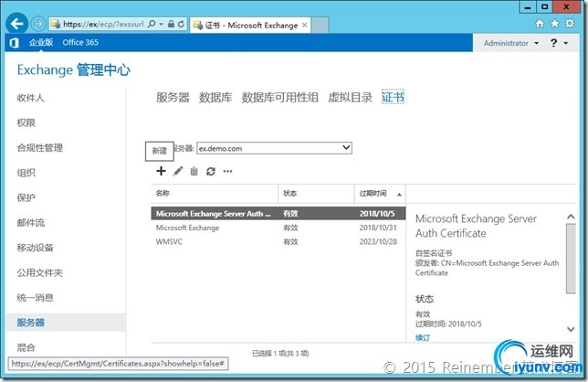588x382 pixels.
Task: Refresh the certificate list
Action: (211, 172)
